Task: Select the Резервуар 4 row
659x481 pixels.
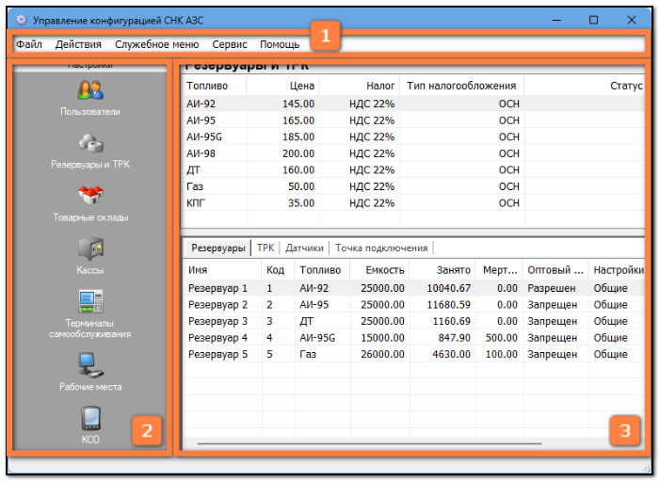Action: pos(414,338)
